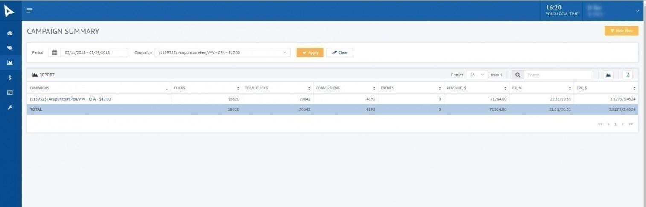
Task: Export the report with spreadsheet icon
Action: coord(627,75)
